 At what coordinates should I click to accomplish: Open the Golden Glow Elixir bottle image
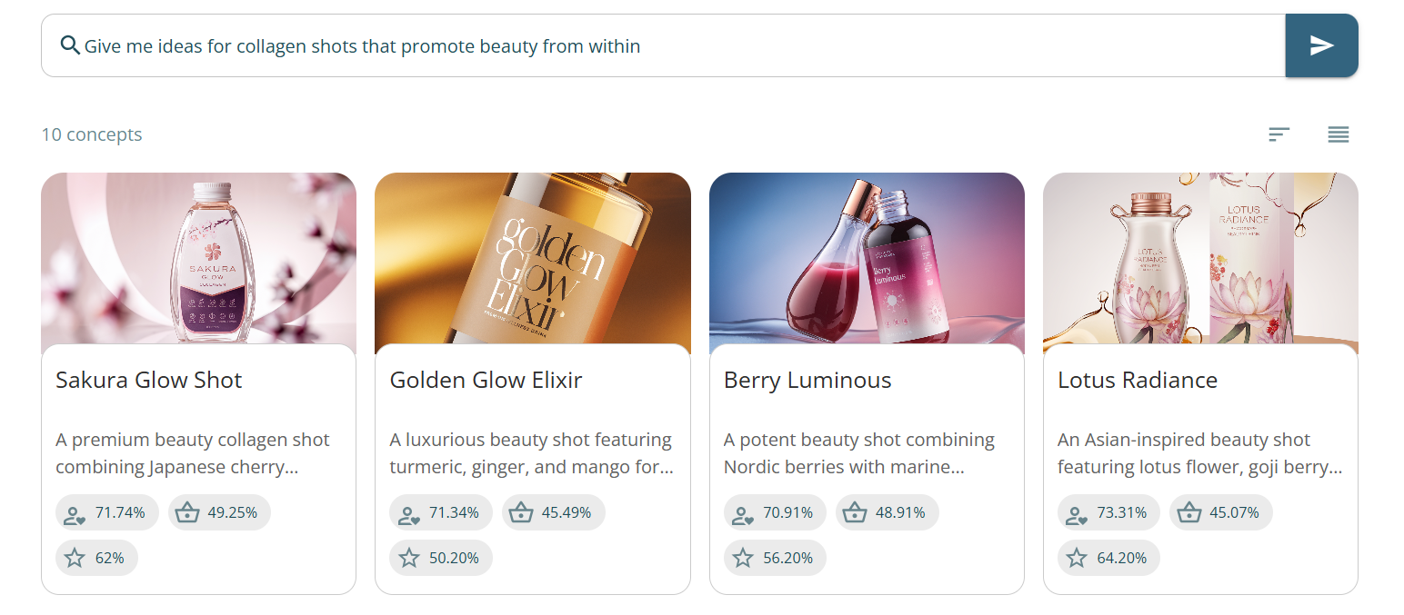pos(532,259)
